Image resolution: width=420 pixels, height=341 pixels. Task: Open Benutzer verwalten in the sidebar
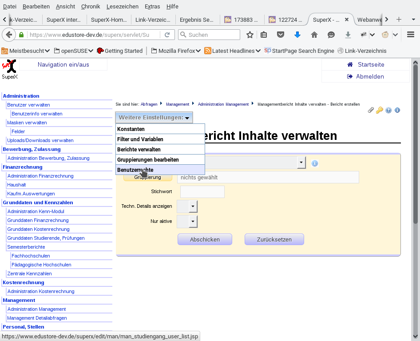pyautogui.click(x=28, y=105)
